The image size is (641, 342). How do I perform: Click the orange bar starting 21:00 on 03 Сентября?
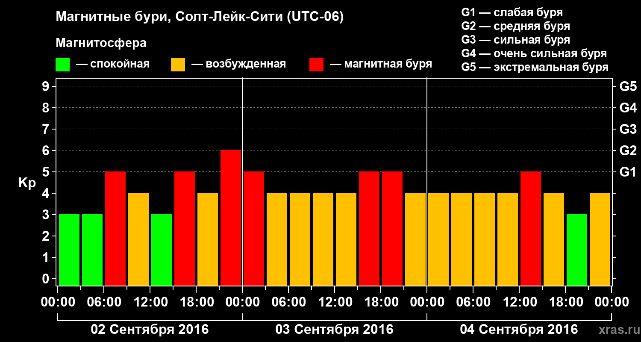[415, 239]
